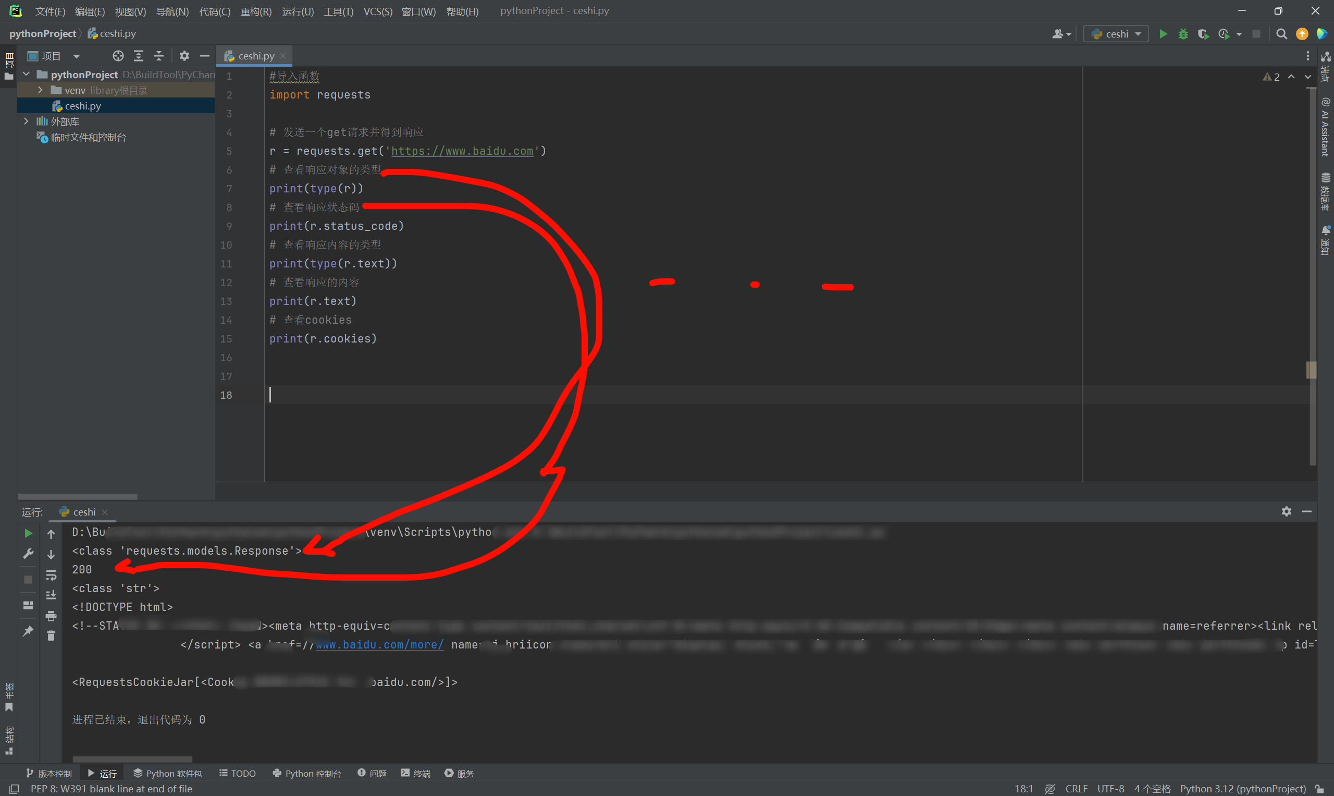Open Python 3.12 interpreter selector
This screenshot has height=796, width=1334.
coord(1243,789)
